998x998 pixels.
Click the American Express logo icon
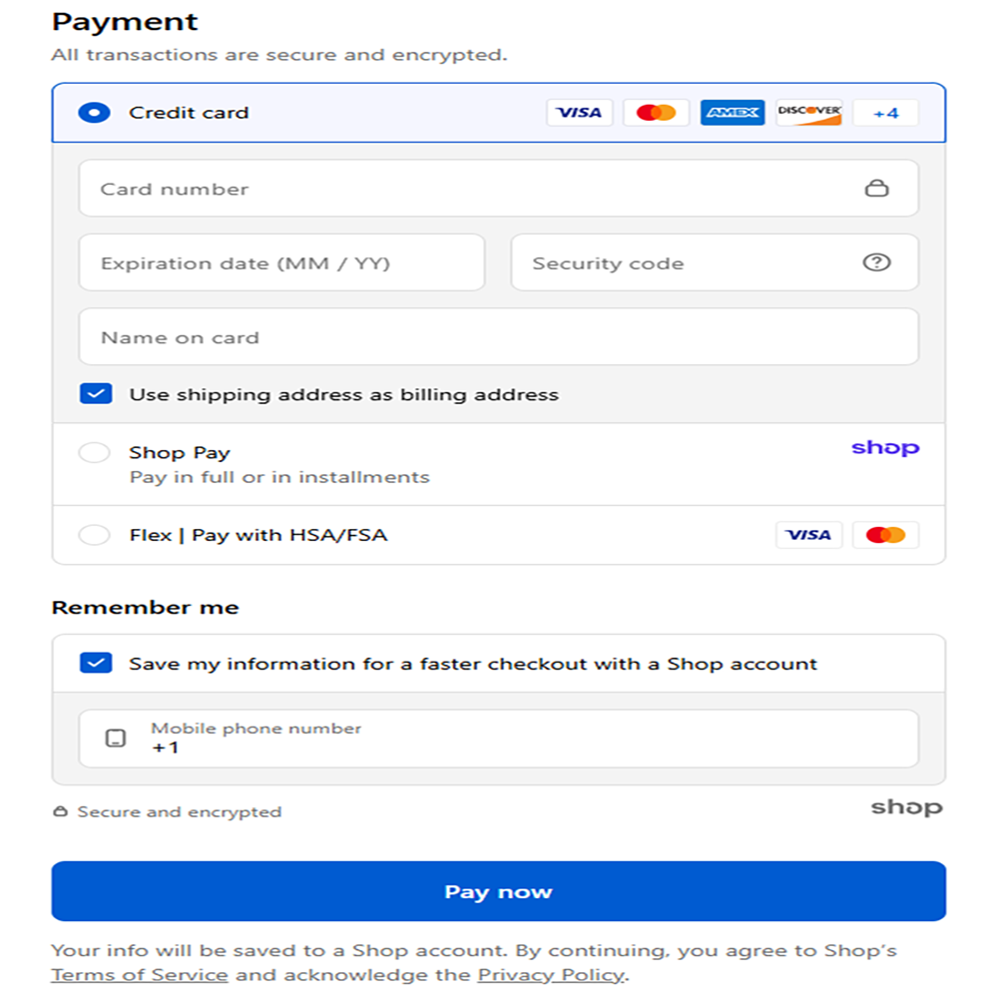[732, 113]
